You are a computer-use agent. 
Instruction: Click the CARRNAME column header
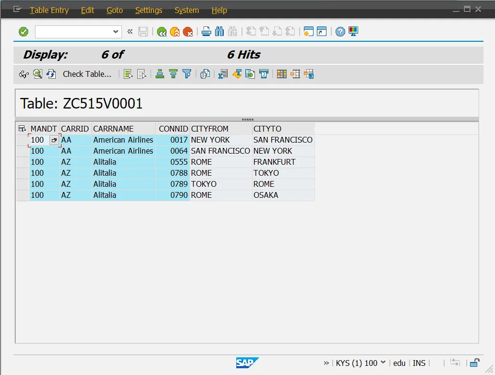(x=123, y=129)
